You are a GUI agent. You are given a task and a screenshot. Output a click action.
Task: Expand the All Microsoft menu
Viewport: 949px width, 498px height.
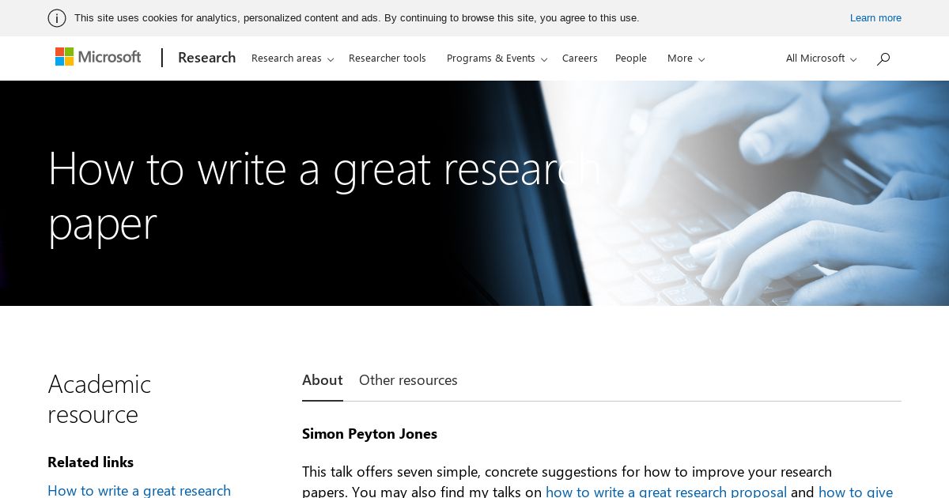821,58
